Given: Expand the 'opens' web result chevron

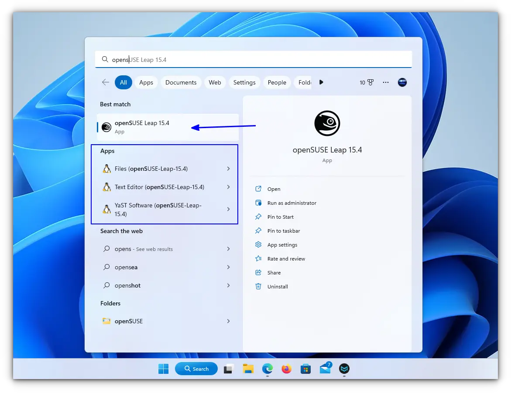Looking at the screenshot, I should (229, 249).
